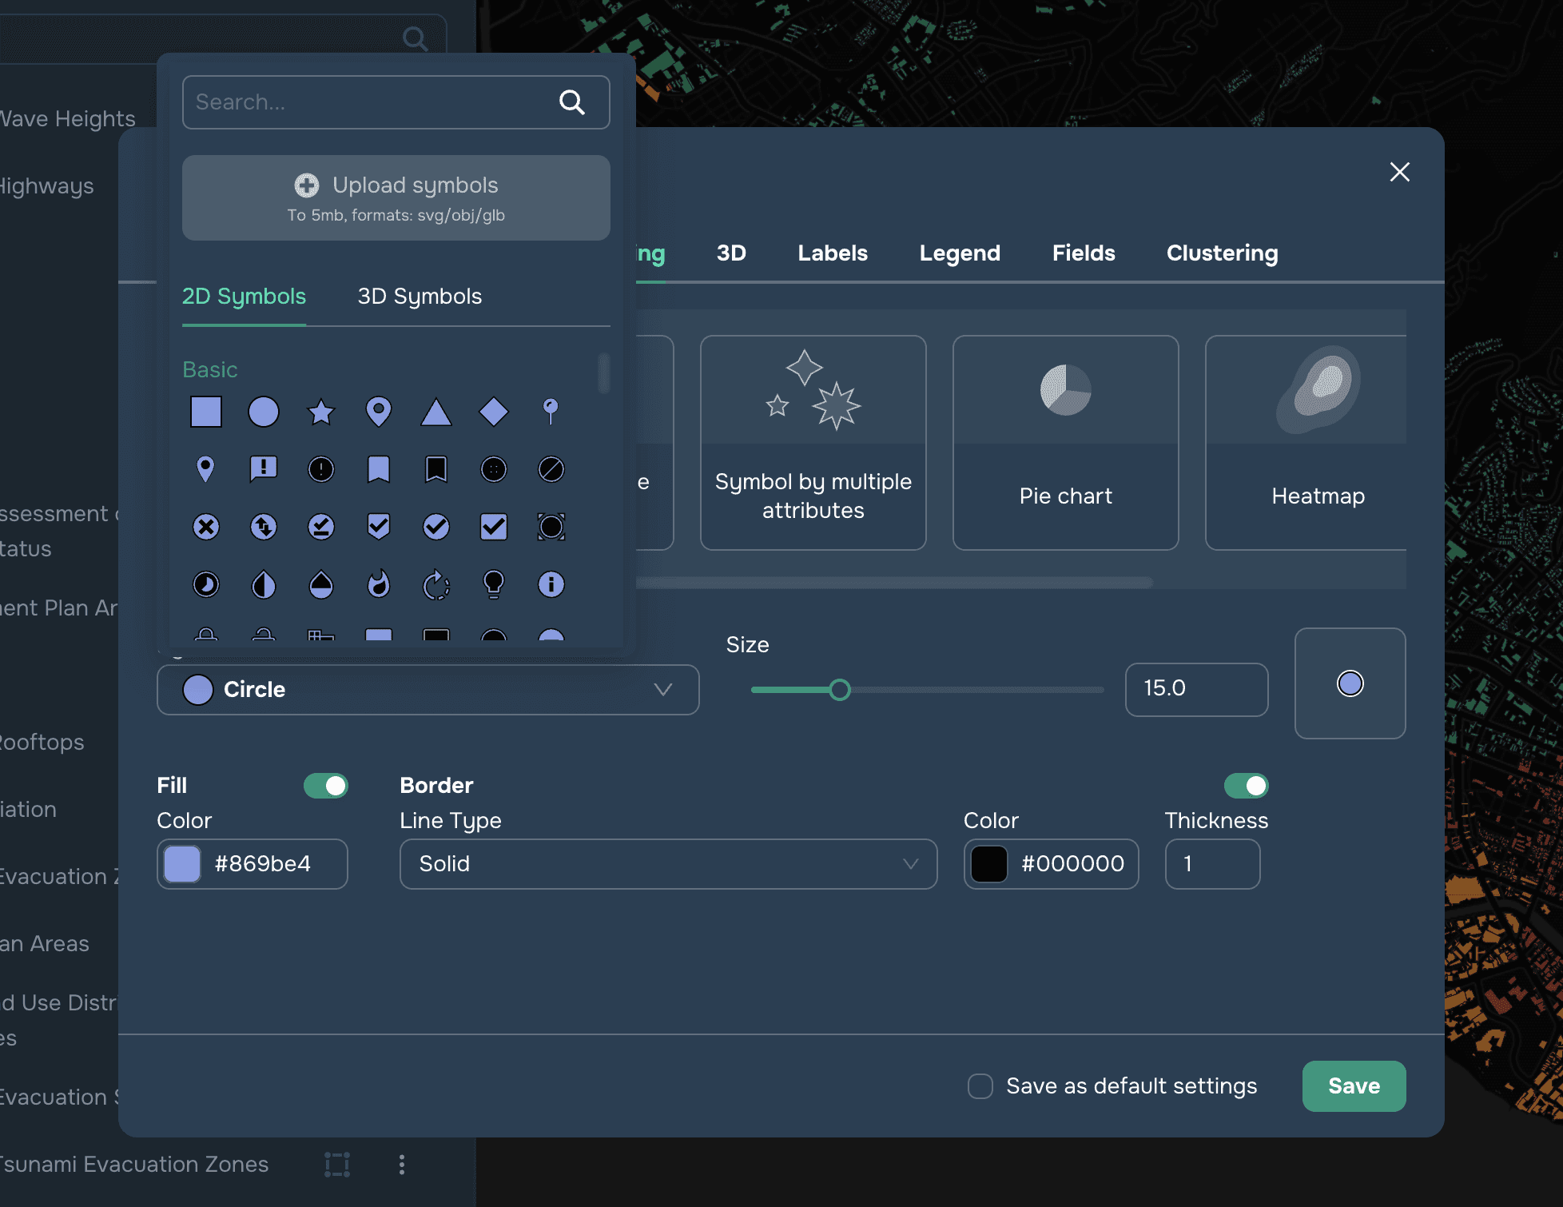Expand the Solid line type dropdown
Viewport: 1563px width, 1207px height.
[668, 863]
